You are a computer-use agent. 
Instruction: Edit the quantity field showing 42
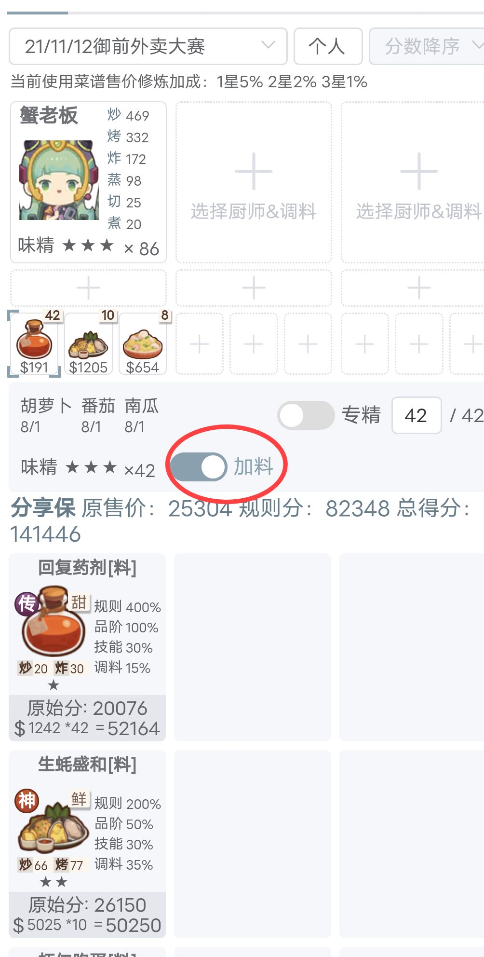[417, 415]
